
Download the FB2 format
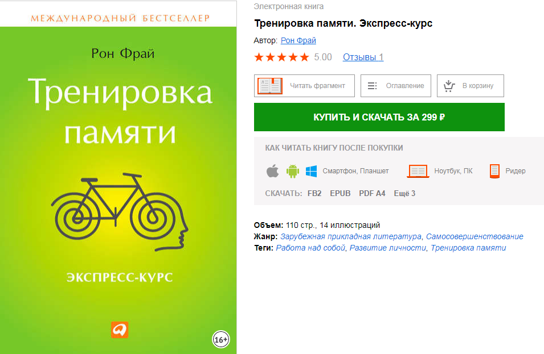(x=314, y=193)
